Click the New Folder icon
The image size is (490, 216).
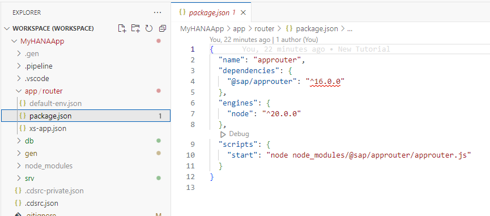point(135,28)
